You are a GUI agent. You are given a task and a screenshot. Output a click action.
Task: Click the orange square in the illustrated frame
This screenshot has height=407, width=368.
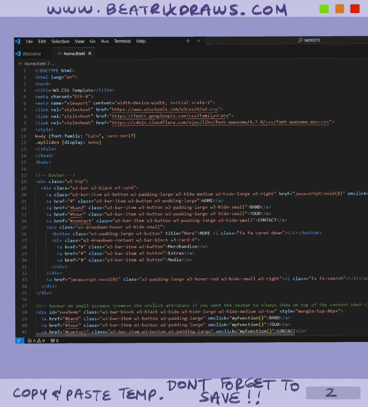(x=340, y=9)
